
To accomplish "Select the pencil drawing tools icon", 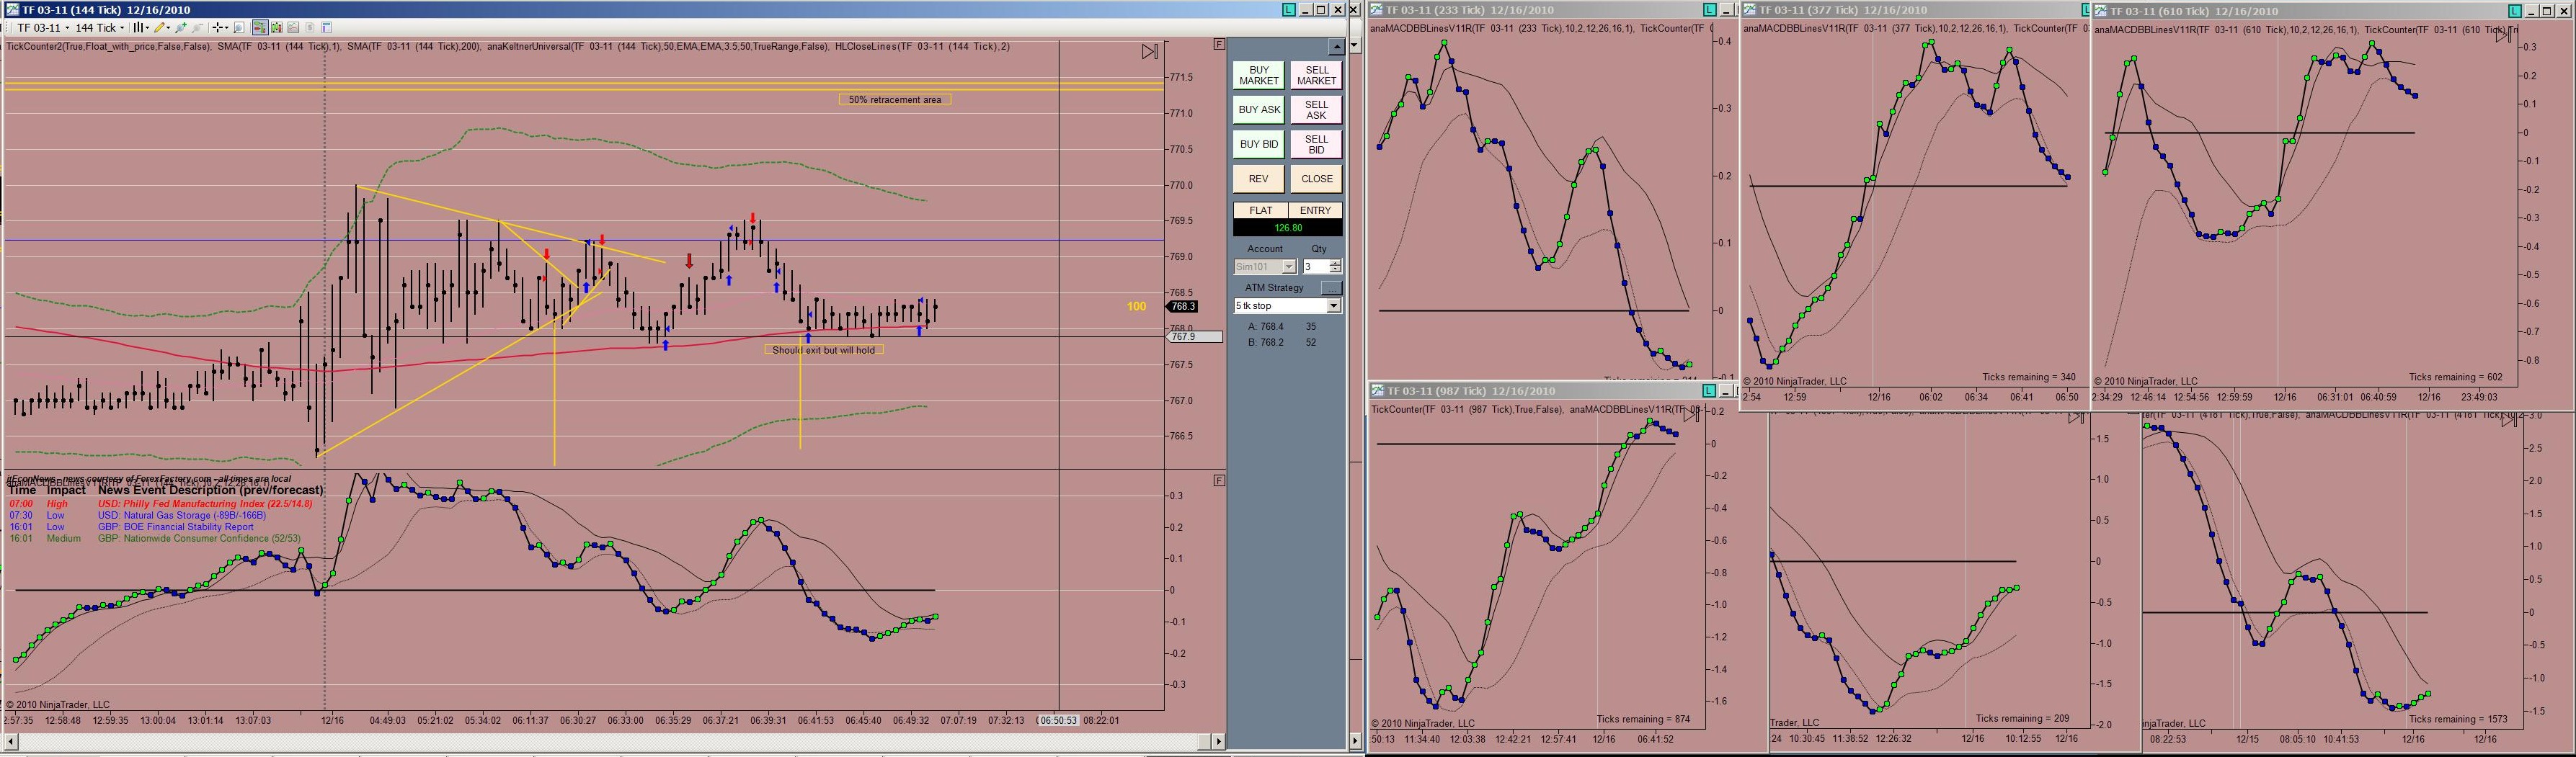I will pyautogui.click(x=162, y=28).
